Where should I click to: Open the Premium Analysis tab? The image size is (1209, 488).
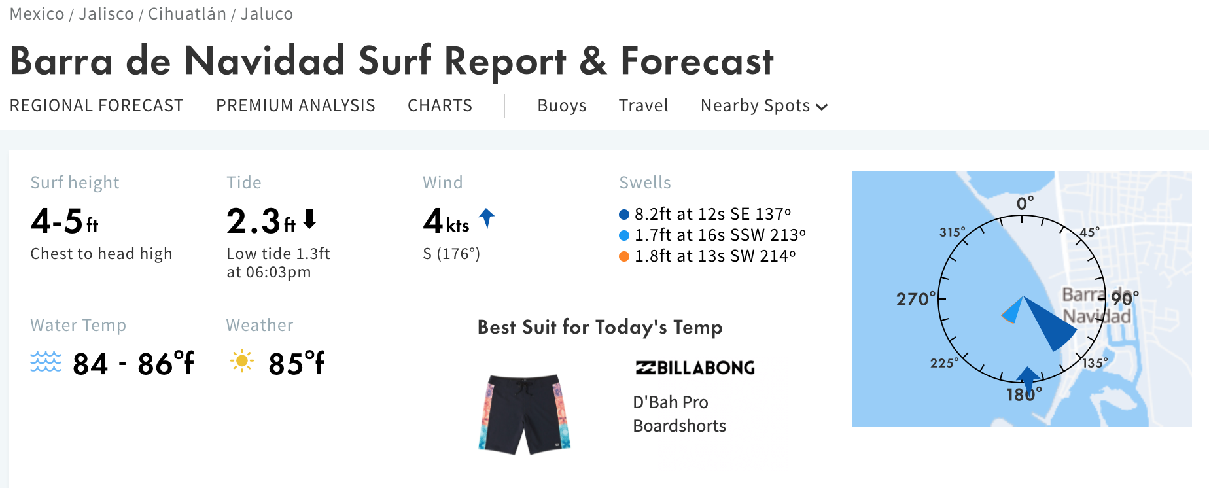coord(296,105)
